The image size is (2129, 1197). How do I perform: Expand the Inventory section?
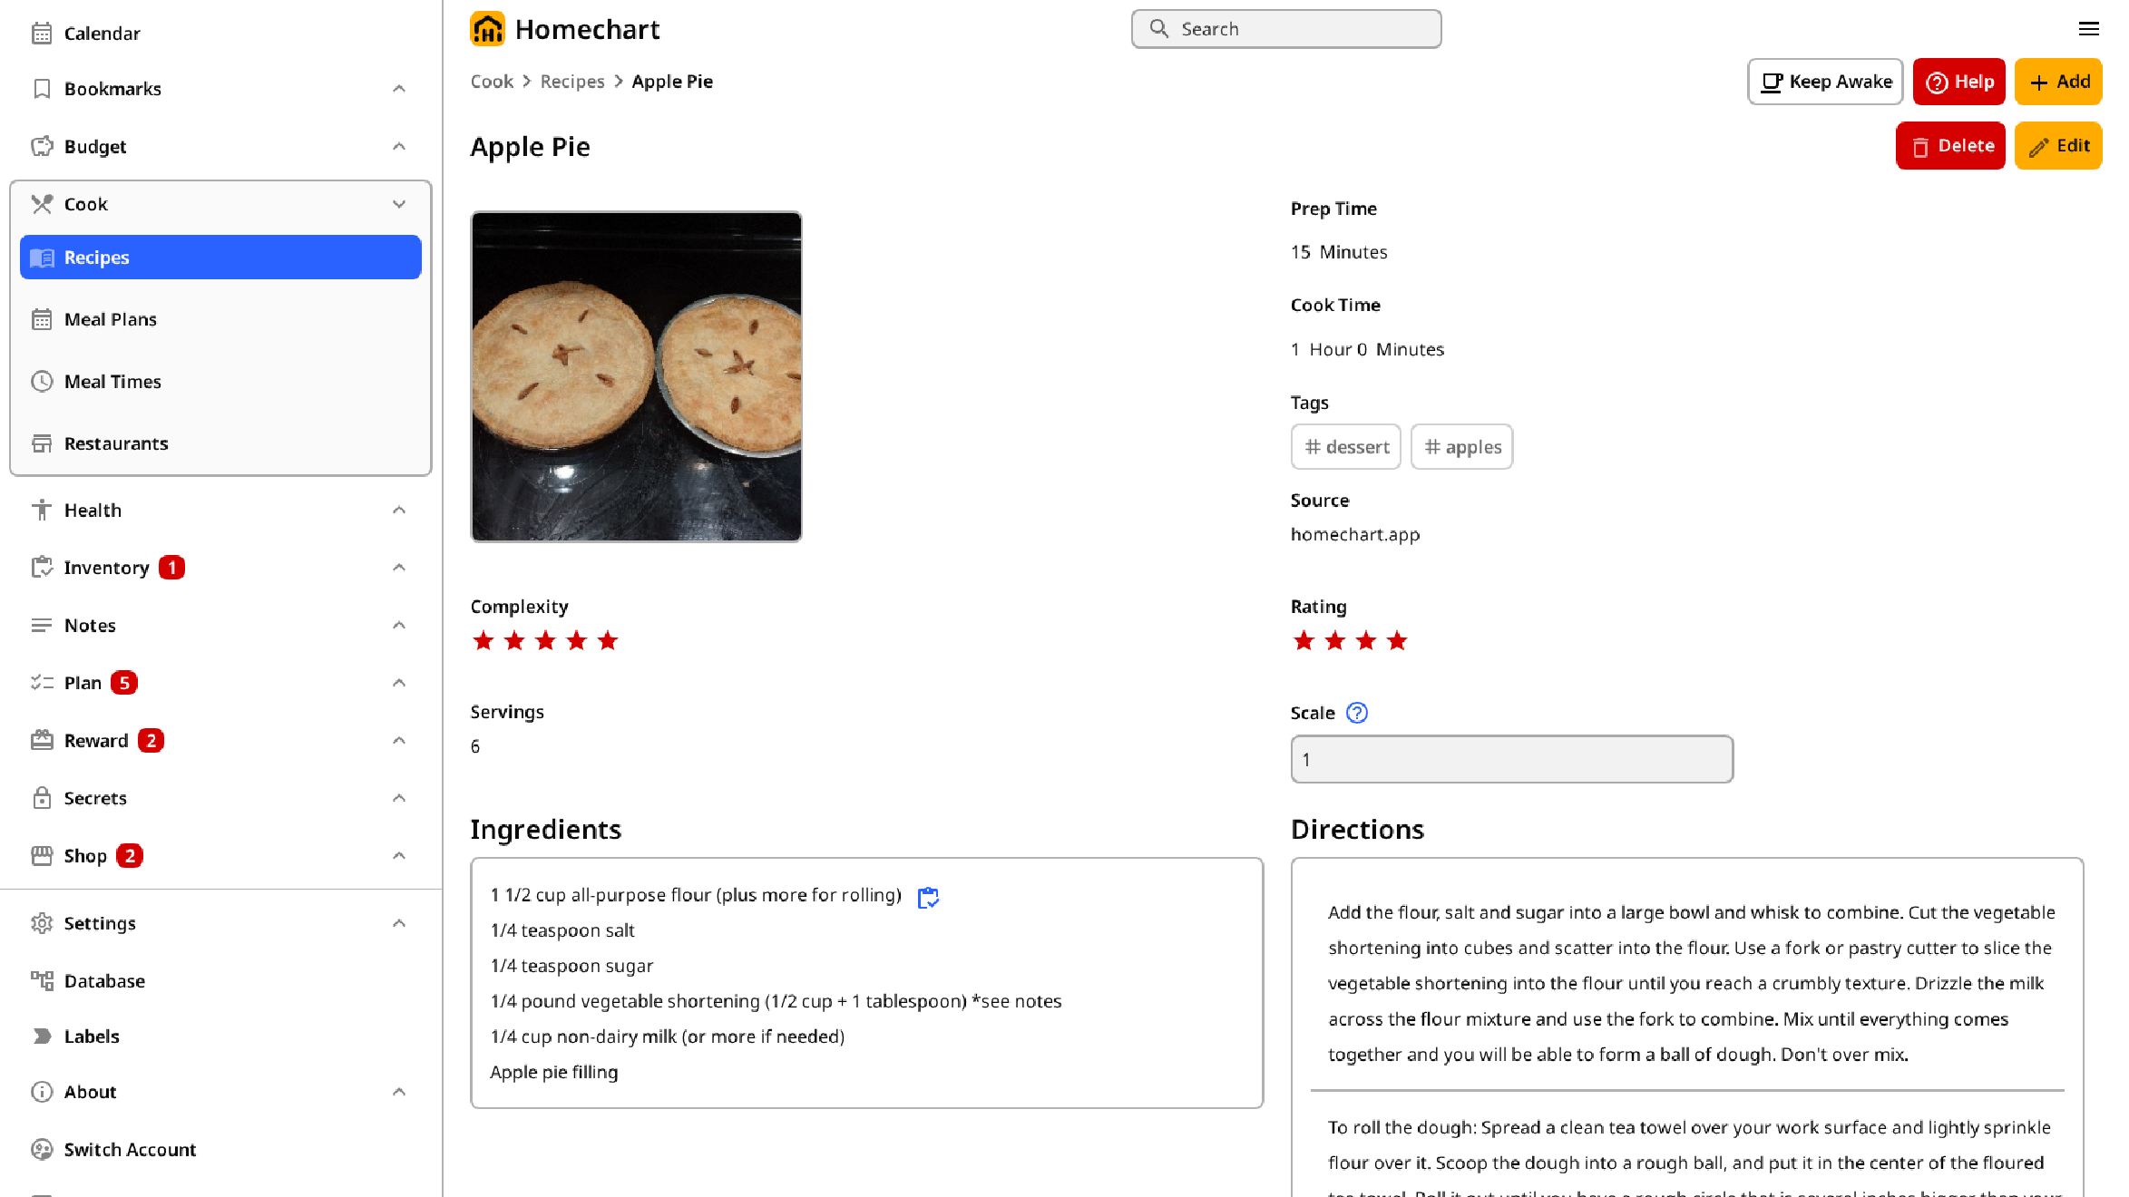[399, 567]
